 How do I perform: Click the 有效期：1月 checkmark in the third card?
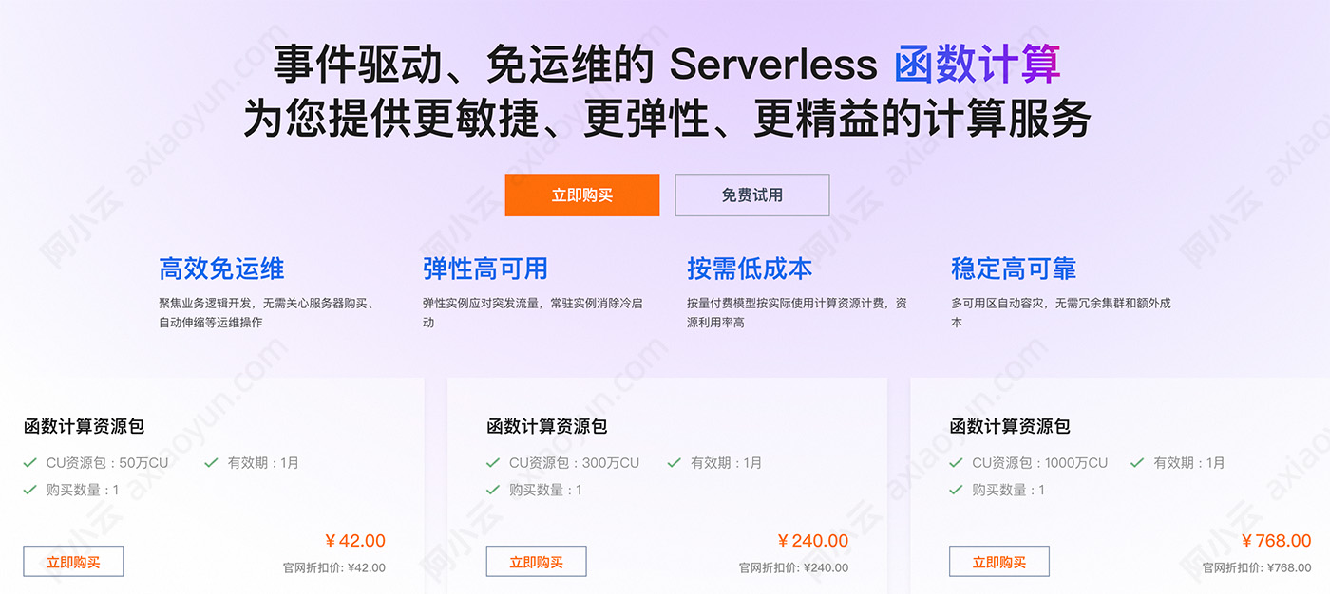click(x=1136, y=463)
